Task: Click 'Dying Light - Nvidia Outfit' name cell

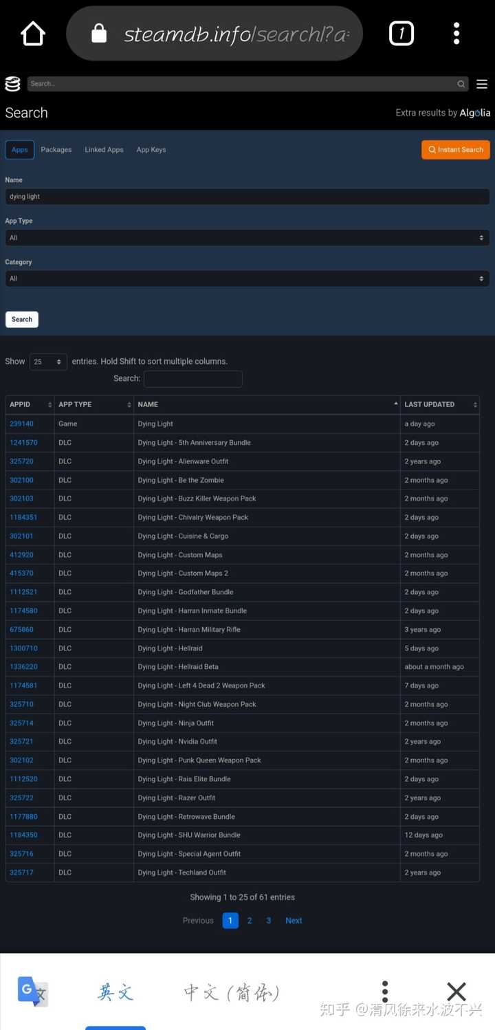Action: [267, 742]
